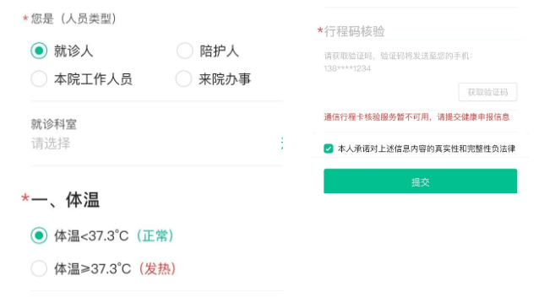Image resolution: width=544 pixels, height=308 pixels.
Task: Click the 本院工作人员 label text
Action: tap(93, 79)
